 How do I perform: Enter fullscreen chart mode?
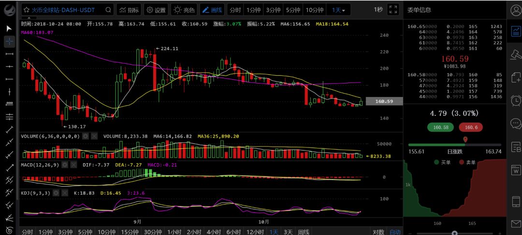tap(393, 10)
